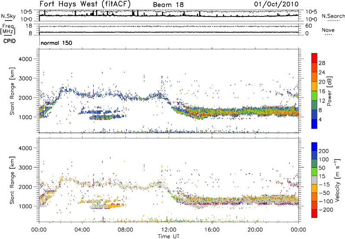Click the blue bottom of the power colorbar
The image size is (345, 239).
click(314, 124)
